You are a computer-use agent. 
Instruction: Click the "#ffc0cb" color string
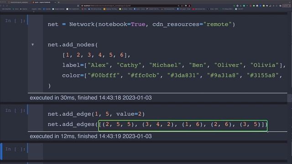[143, 76]
